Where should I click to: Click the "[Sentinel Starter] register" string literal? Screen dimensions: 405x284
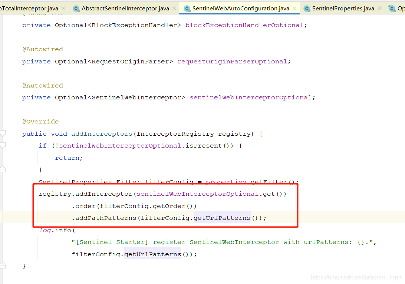(222, 242)
